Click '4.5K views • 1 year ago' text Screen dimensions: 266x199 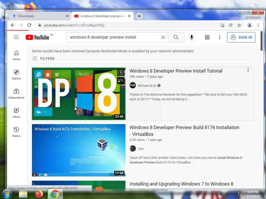[x=146, y=140]
